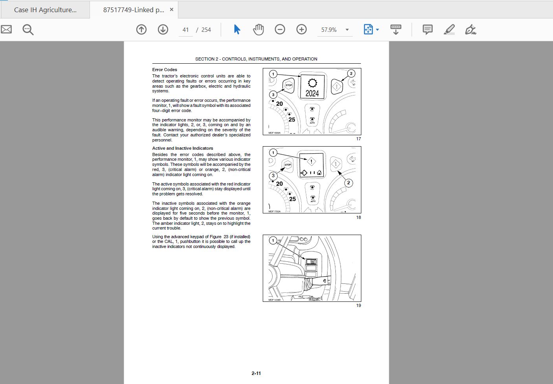553x384 pixels.
Task: Go to next page arrow
Action: (x=163, y=29)
